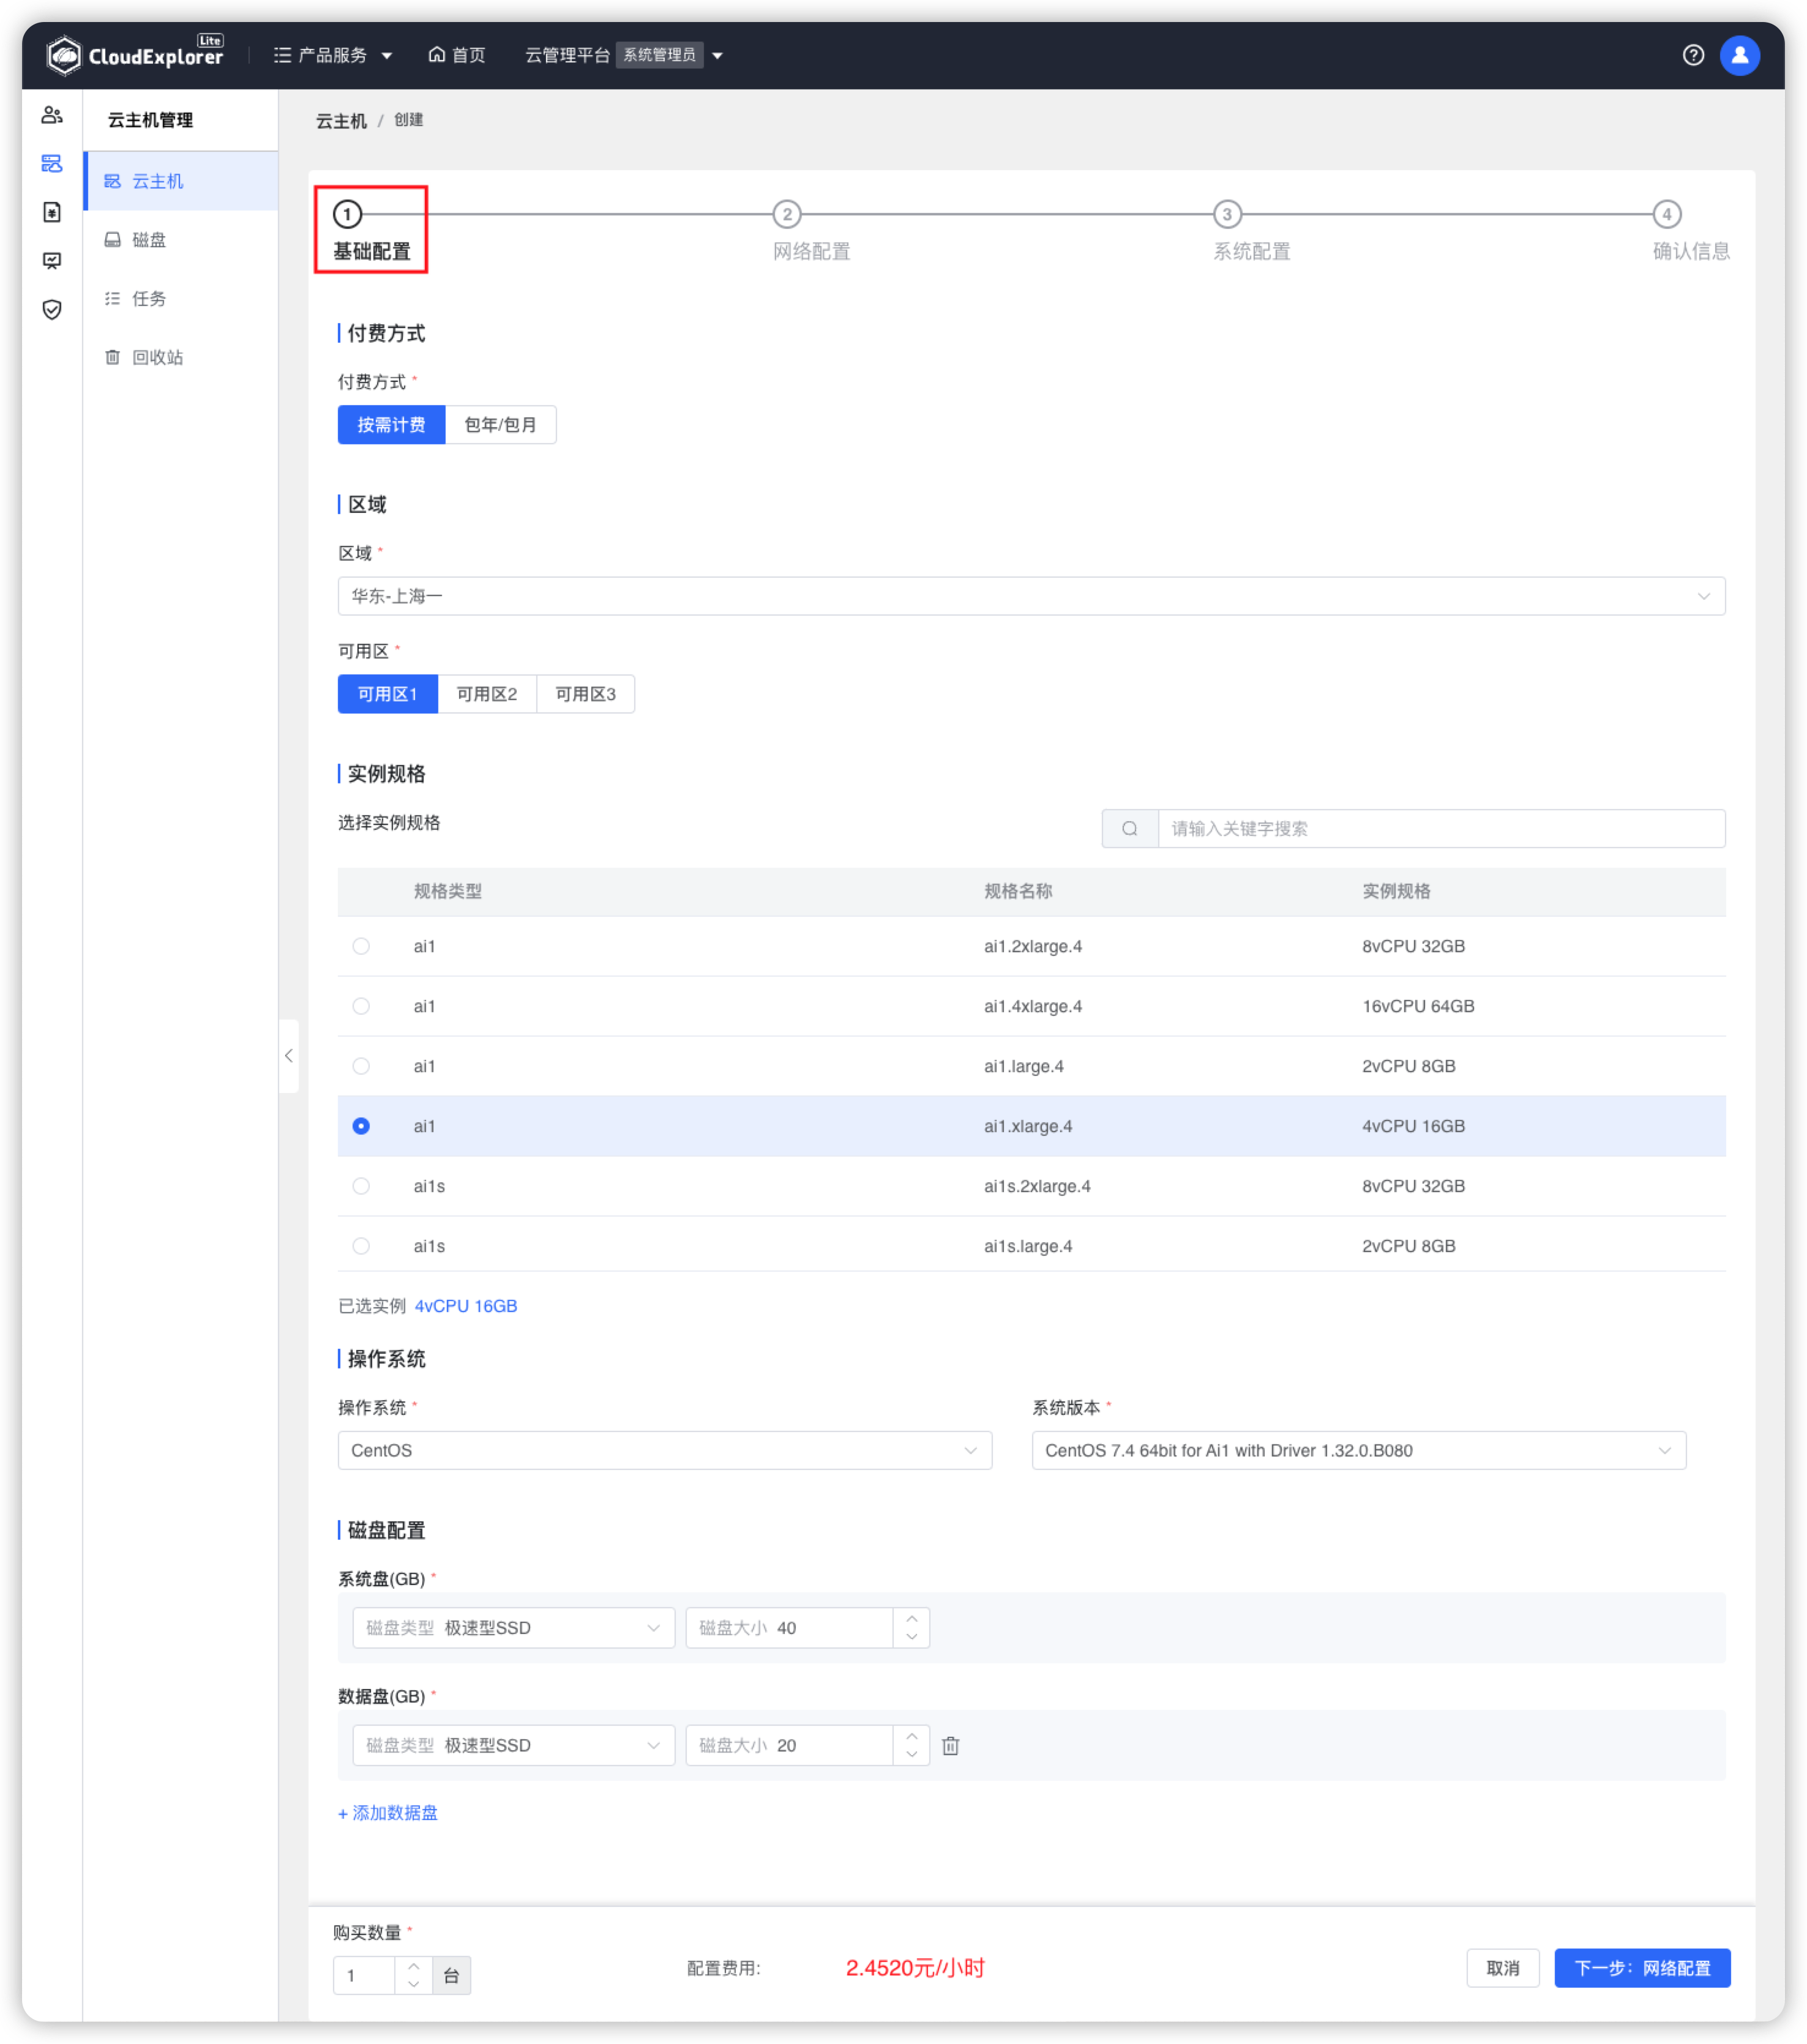Open 回收站 sidebar item
Viewport: 1807px width, 2044px height.
[181, 357]
